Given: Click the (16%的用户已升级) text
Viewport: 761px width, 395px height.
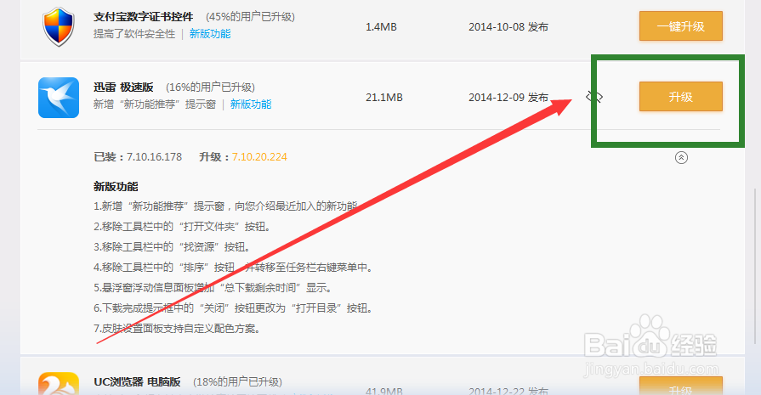Looking at the screenshot, I should 210,87.
